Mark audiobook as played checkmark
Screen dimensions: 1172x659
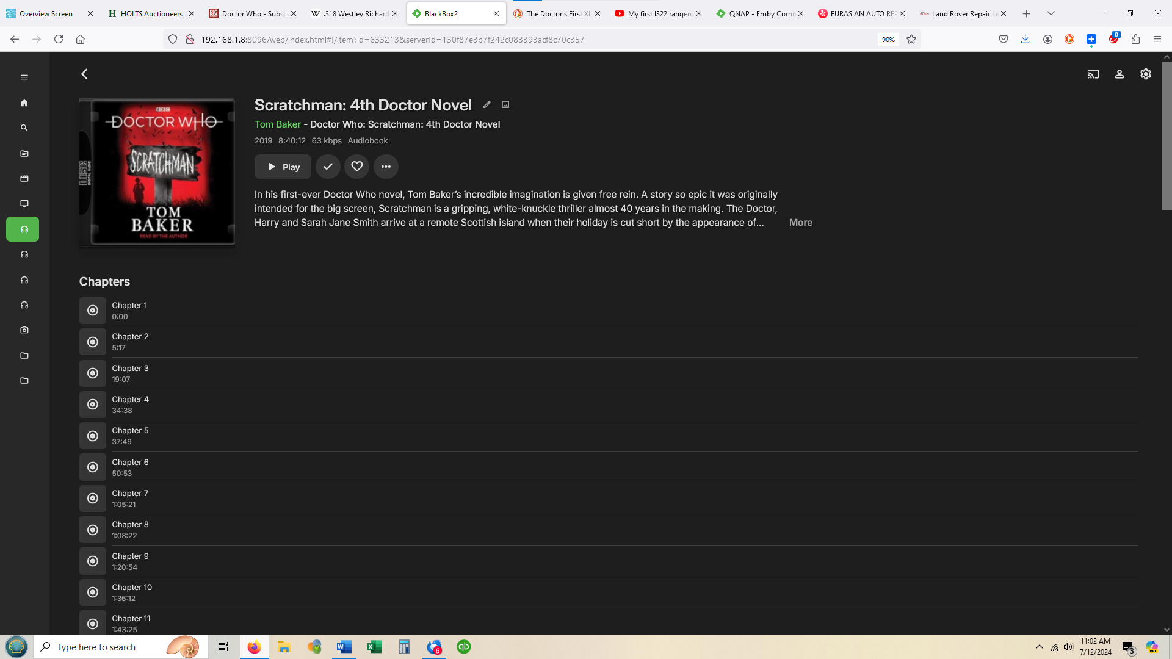pos(328,167)
